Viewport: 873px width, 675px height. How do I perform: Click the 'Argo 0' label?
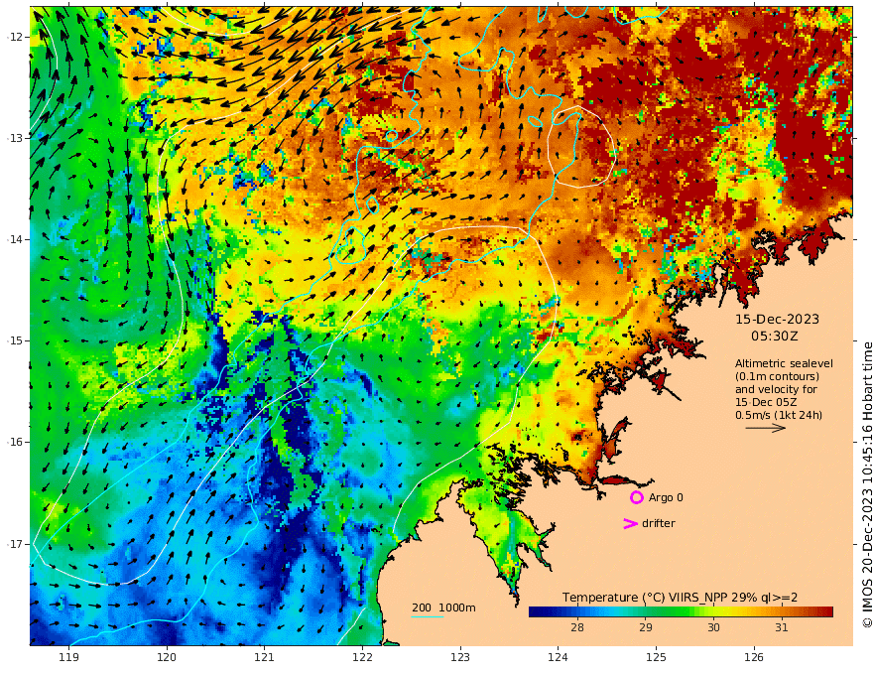point(666,497)
